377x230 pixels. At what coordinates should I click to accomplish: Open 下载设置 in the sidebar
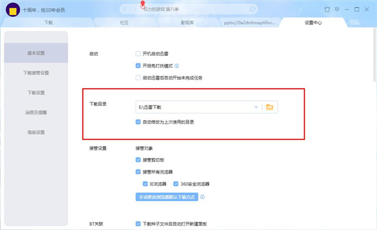36,93
